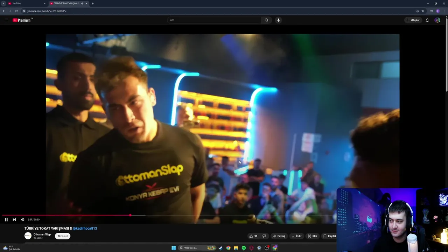
Task: Open Steam from the taskbar
Action: (x=220, y=248)
